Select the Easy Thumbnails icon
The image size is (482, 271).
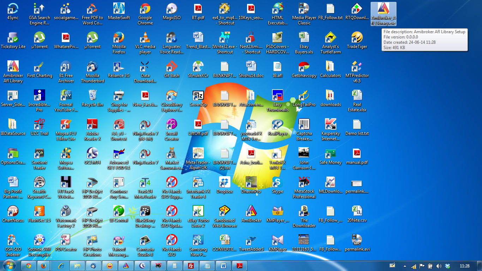pos(278,101)
